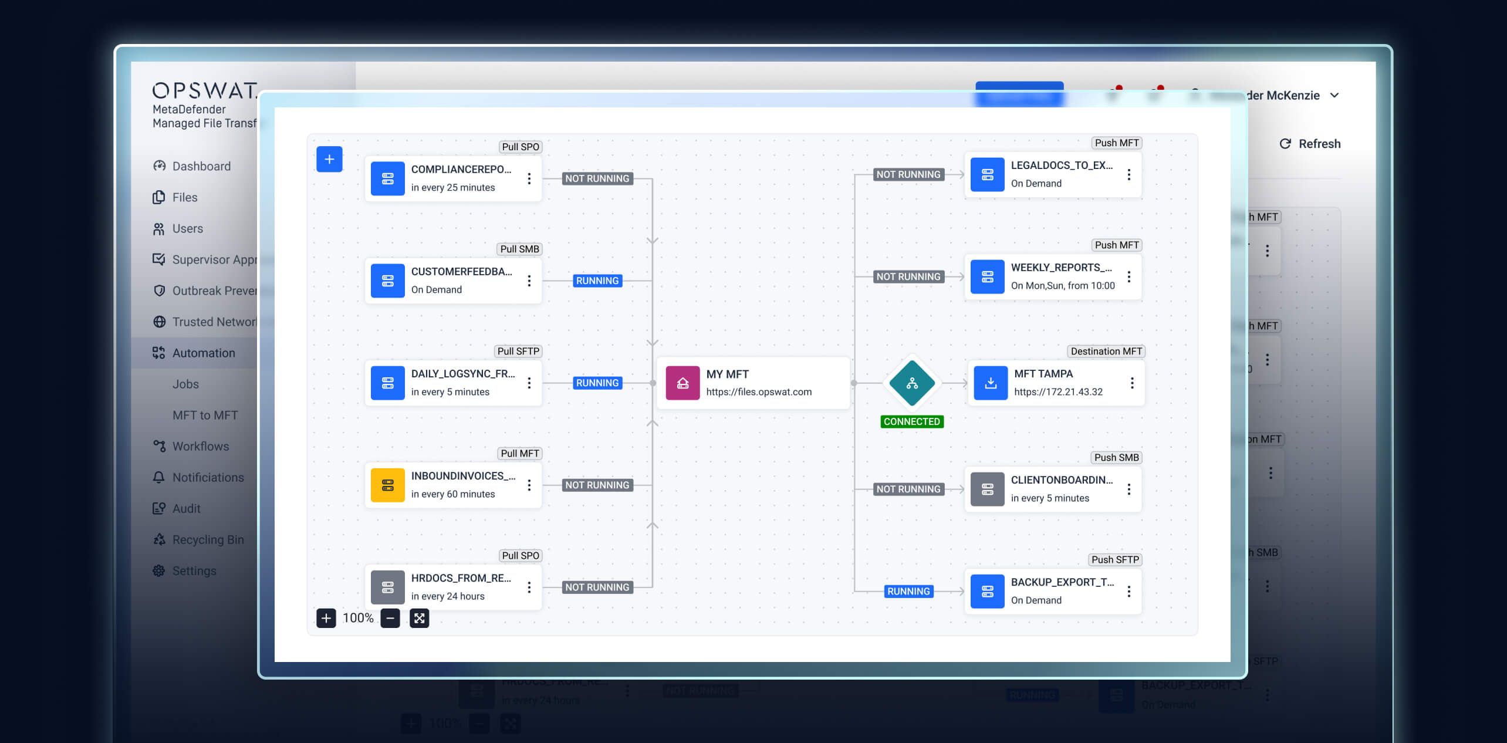Screen dimensions: 1507x743
Task: Expand the McKenzie account dropdown
Action: (x=1334, y=95)
